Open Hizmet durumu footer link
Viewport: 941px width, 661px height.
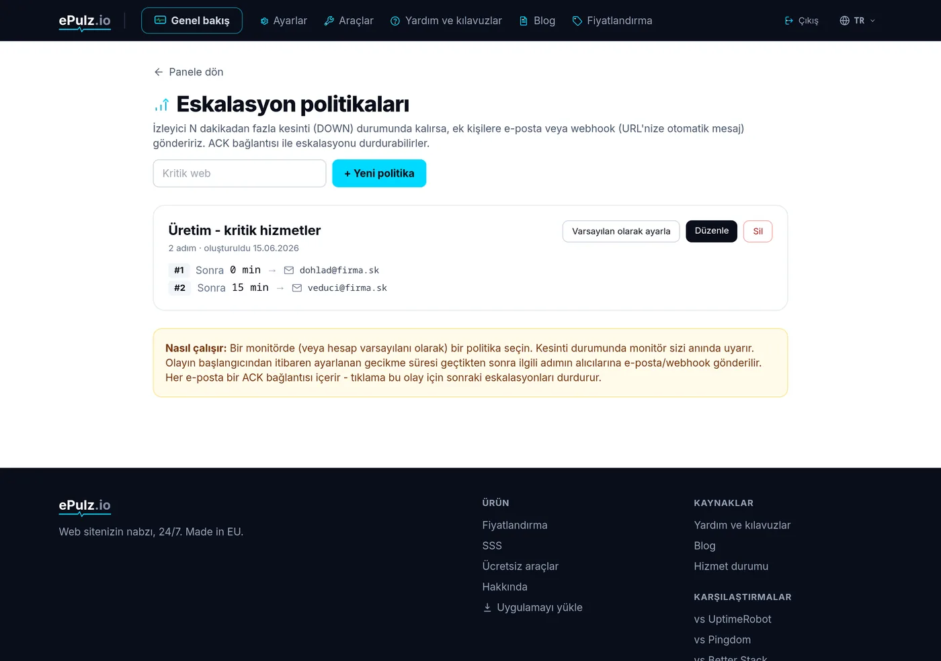pos(731,566)
